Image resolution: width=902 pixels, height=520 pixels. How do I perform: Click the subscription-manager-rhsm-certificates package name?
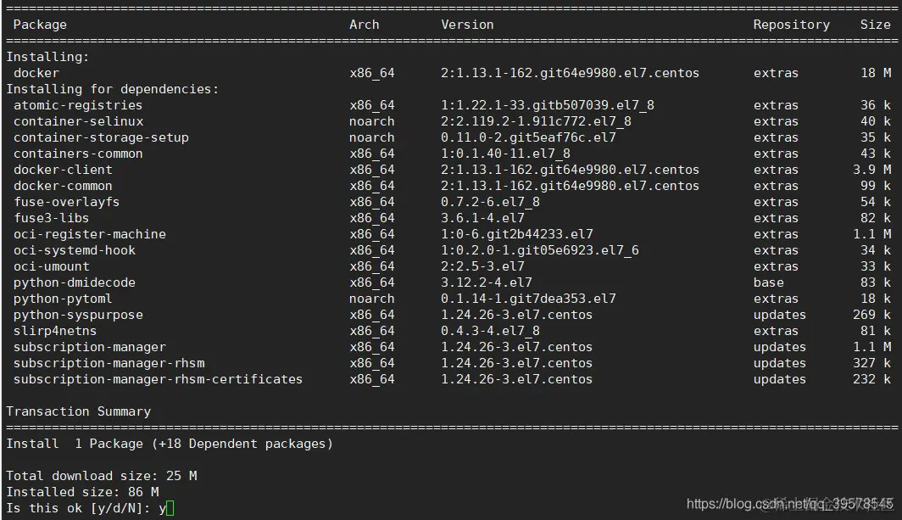158,379
